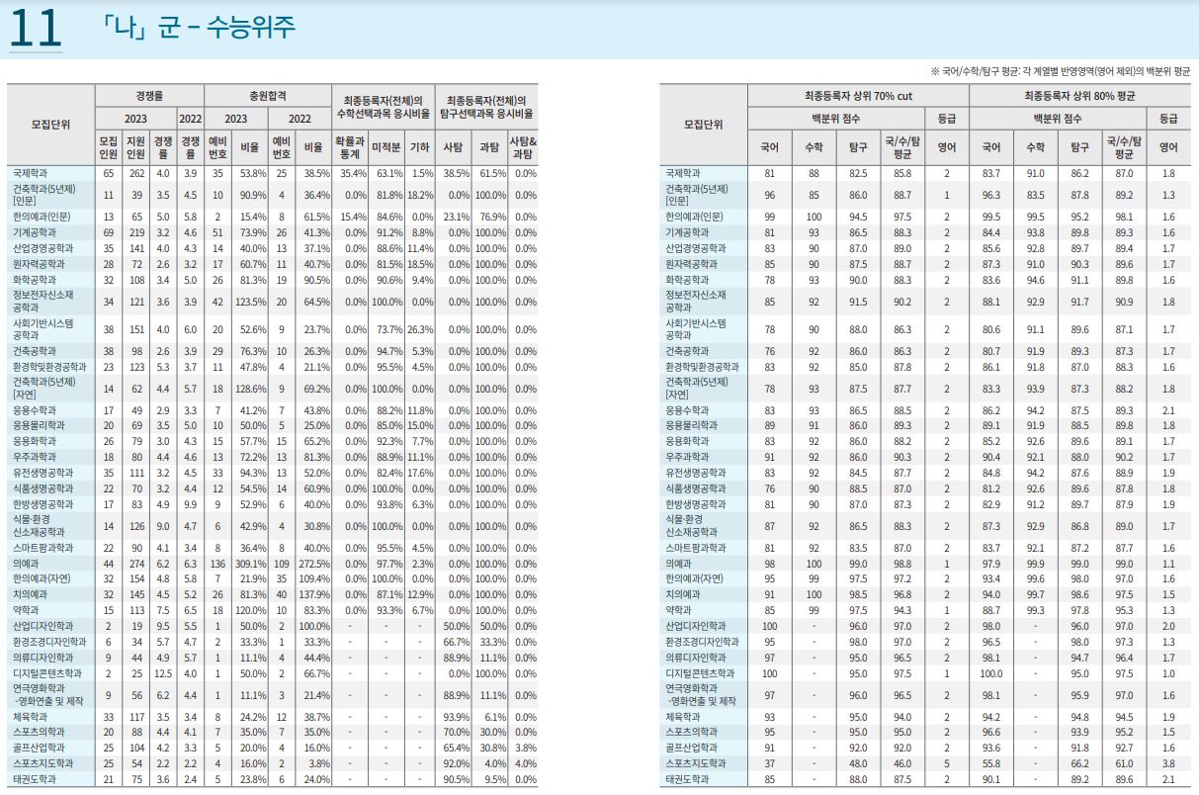Click '2.1' 영어 grade for 응용수학과
This screenshot has width=1199, height=795.
click(x=1168, y=410)
